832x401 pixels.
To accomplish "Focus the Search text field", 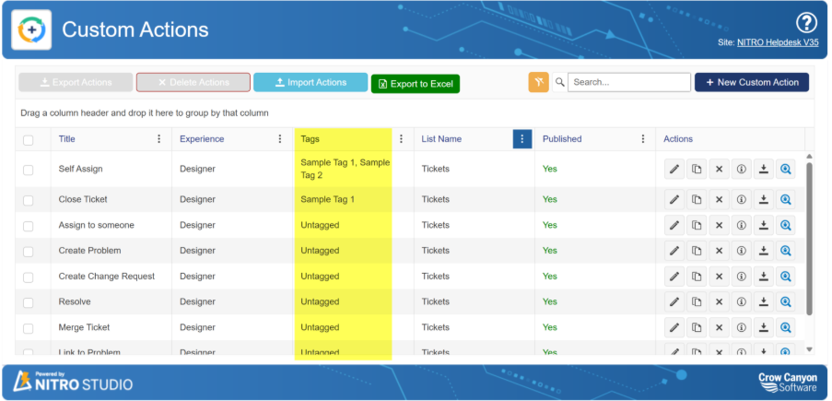I will click(628, 82).
